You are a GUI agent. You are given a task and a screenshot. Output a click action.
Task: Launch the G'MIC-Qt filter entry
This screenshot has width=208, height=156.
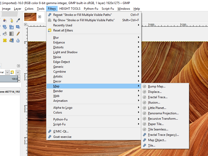click(x=94, y=131)
